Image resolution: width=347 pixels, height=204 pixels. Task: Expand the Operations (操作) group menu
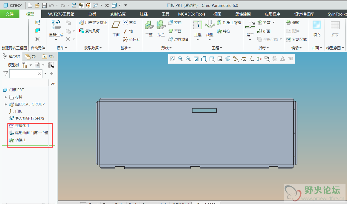pos(62,48)
